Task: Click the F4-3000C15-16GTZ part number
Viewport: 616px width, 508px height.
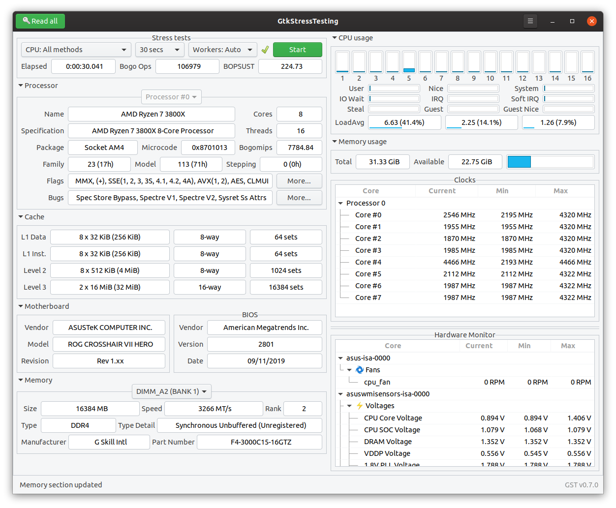Action: click(260, 442)
